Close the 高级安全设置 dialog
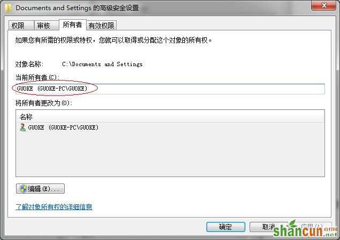 (x=324, y=5)
